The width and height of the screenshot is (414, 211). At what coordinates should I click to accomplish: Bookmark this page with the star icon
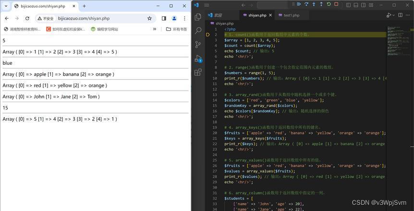click(149, 18)
